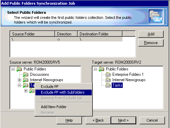Expand source Internet Newsgroups node
Viewport: 170px width, 128px height.
[19, 80]
